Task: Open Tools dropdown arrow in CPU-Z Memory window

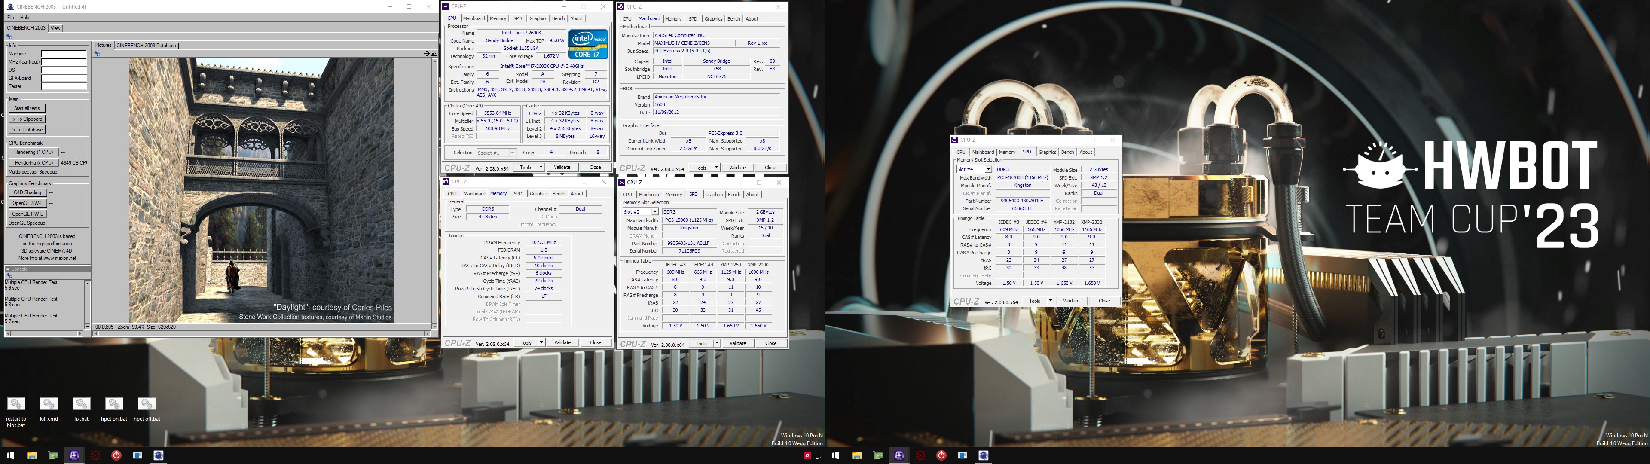Action: click(542, 343)
